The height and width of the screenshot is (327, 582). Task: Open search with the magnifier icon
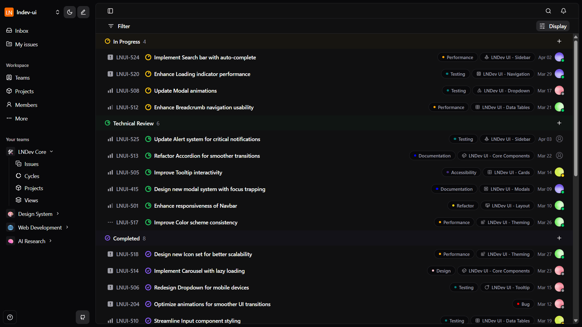point(548,11)
